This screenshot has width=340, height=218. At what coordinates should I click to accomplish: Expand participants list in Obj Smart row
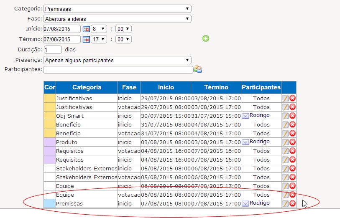[245, 116]
